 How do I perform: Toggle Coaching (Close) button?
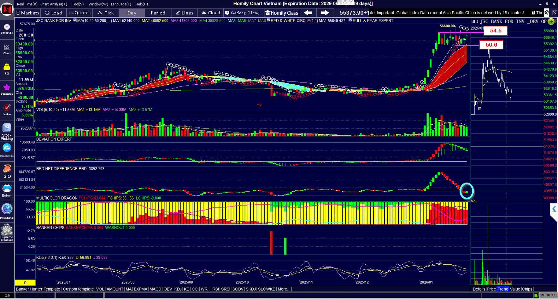click(x=242, y=13)
